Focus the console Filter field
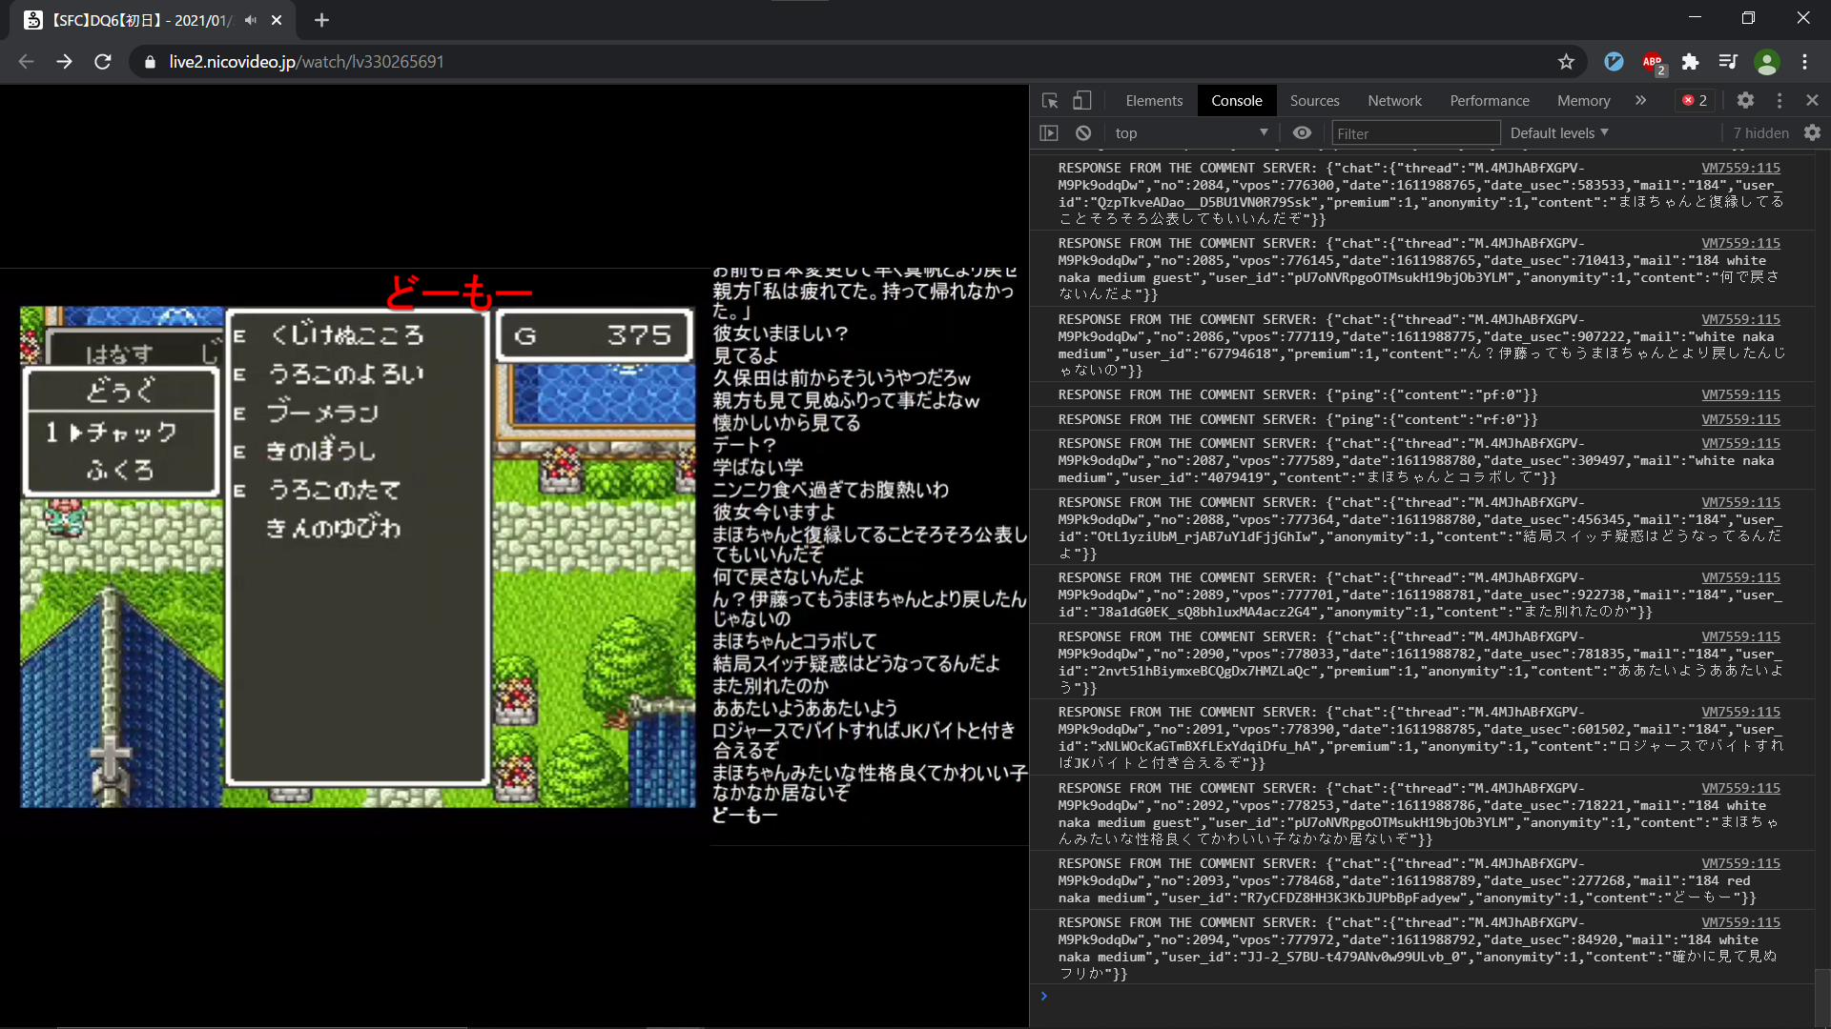This screenshot has width=1831, height=1029. tap(1415, 133)
